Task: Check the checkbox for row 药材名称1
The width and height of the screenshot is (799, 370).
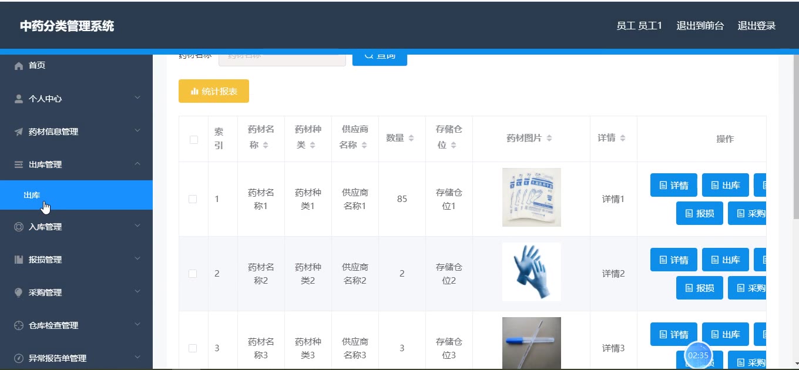Action: [x=193, y=199]
